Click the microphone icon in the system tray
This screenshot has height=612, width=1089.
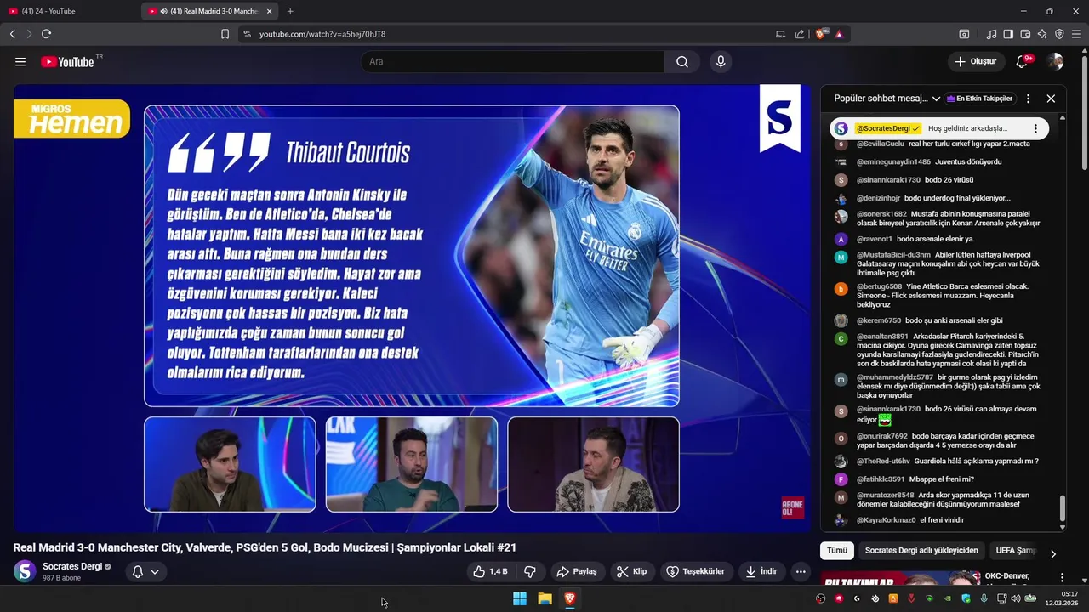pos(984,598)
